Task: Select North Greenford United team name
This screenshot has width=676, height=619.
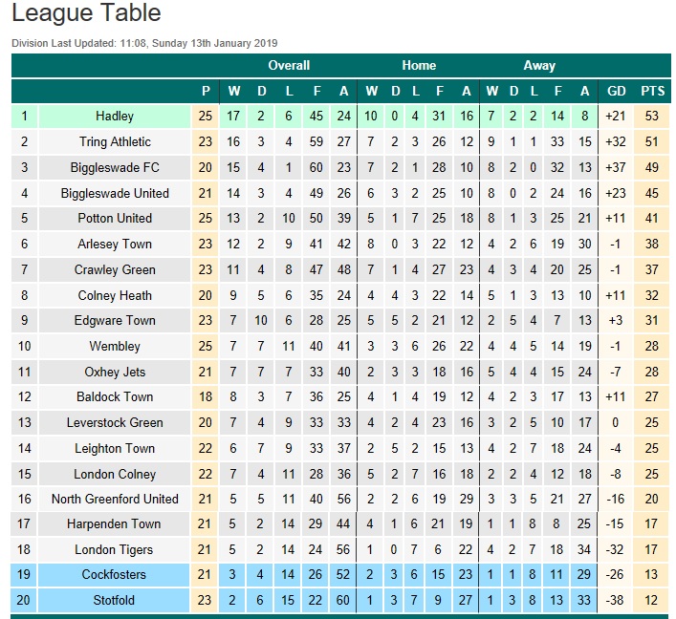Action: [115, 499]
